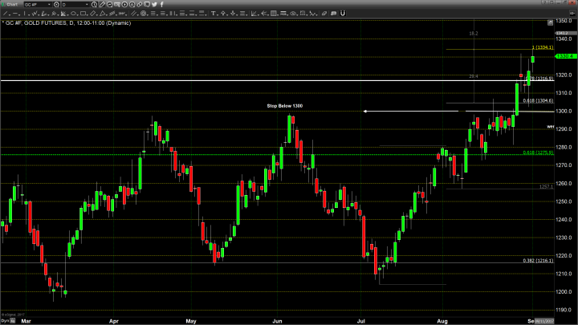This screenshot has height=325, width=578.
Task: Click the chain link windows icon
Action: [x=140, y=5]
